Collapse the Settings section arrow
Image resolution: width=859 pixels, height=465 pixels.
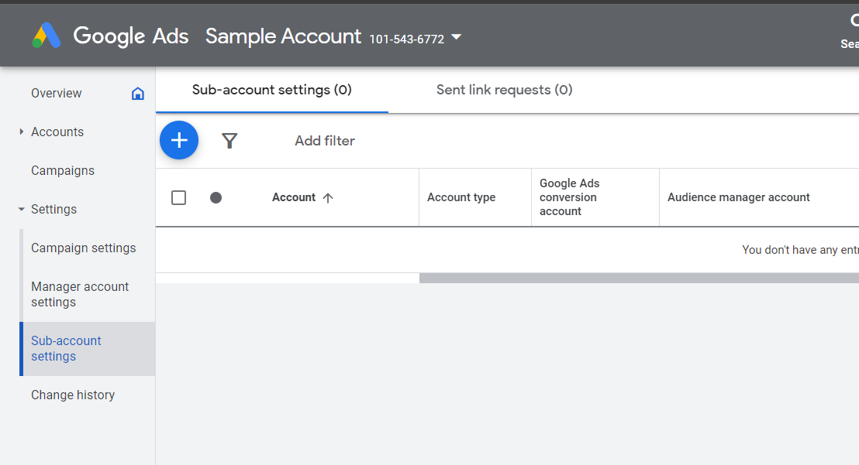click(22, 209)
